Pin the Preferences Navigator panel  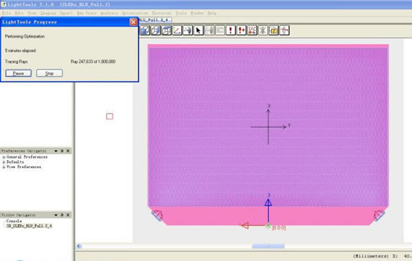(62, 151)
